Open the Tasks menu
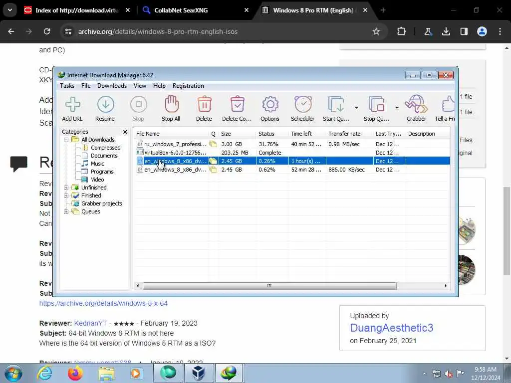Screen dimensions: 511x383 [x=67, y=86]
